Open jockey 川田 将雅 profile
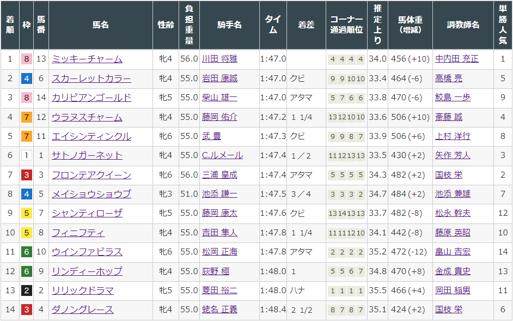 pyautogui.click(x=219, y=59)
